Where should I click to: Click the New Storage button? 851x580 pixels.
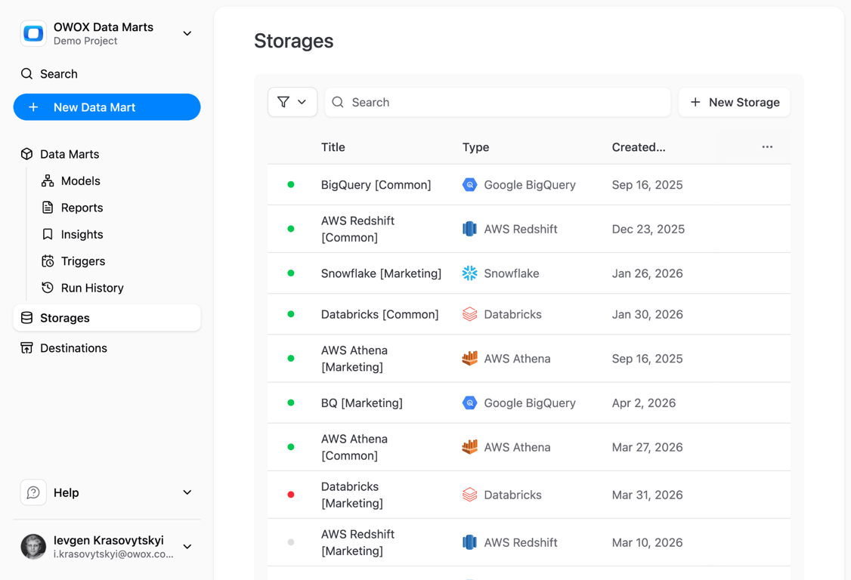(735, 102)
